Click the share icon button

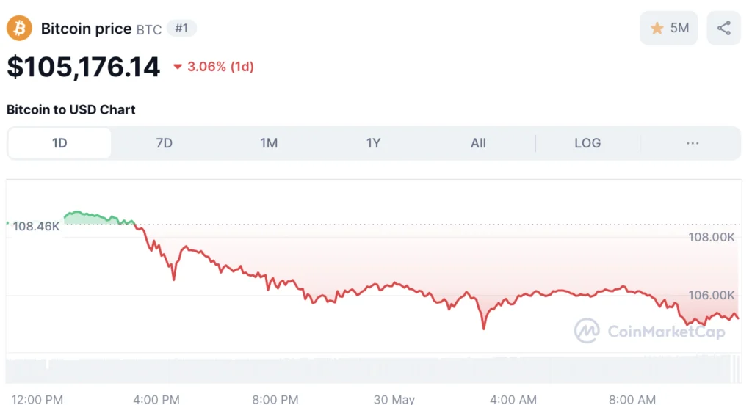723,29
